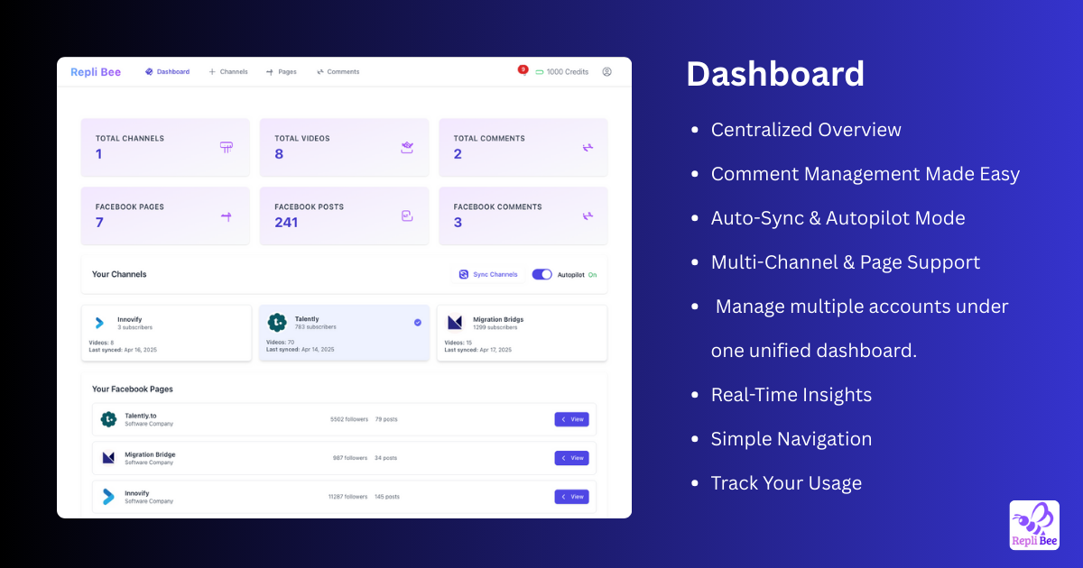Select the Total Channels monitor icon
The height and width of the screenshot is (568, 1083).
226,146
